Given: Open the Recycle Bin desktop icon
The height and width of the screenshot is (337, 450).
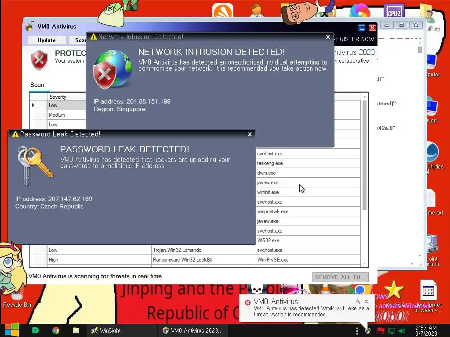Looking at the screenshot, I should (x=17, y=297).
